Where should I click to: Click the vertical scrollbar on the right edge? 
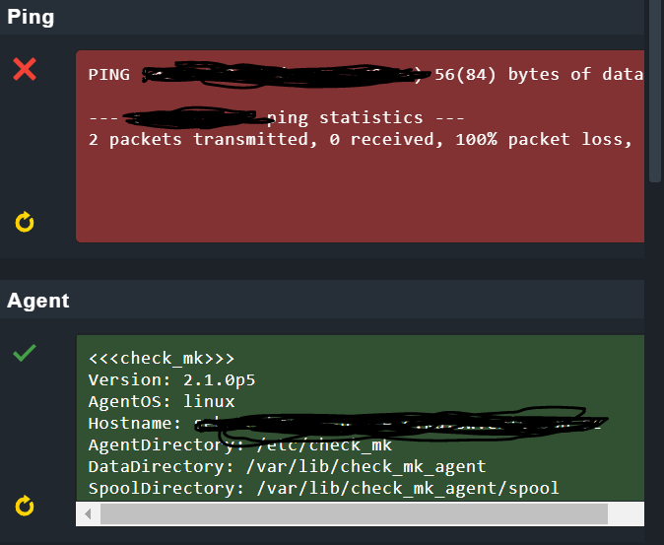[x=655, y=89]
